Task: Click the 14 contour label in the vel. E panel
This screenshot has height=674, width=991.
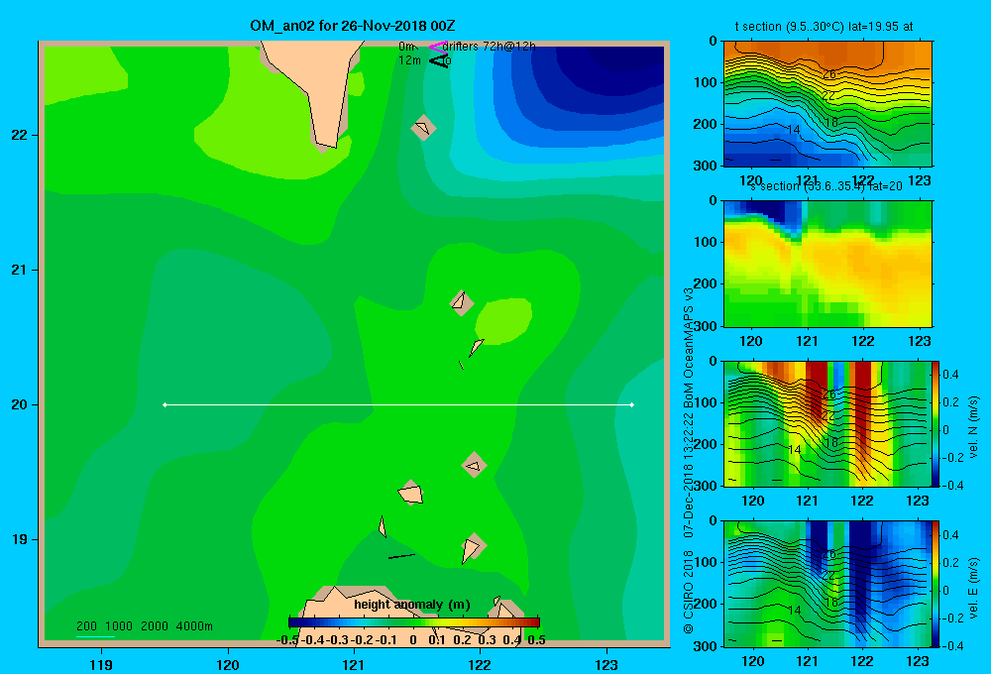Action: click(x=795, y=611)
